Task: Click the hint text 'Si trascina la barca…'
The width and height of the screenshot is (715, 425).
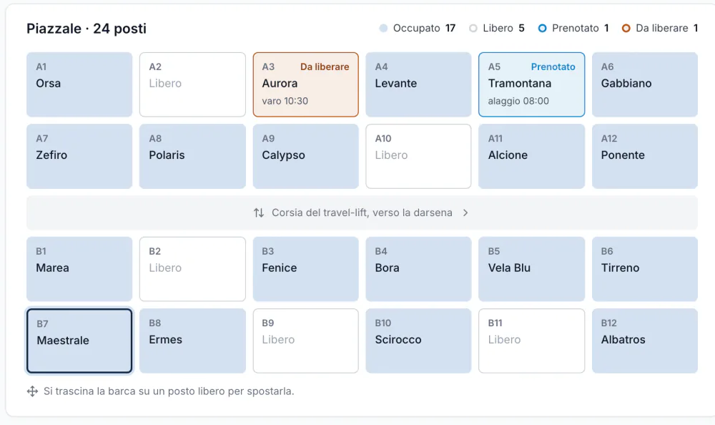Action: coord(169,391)
